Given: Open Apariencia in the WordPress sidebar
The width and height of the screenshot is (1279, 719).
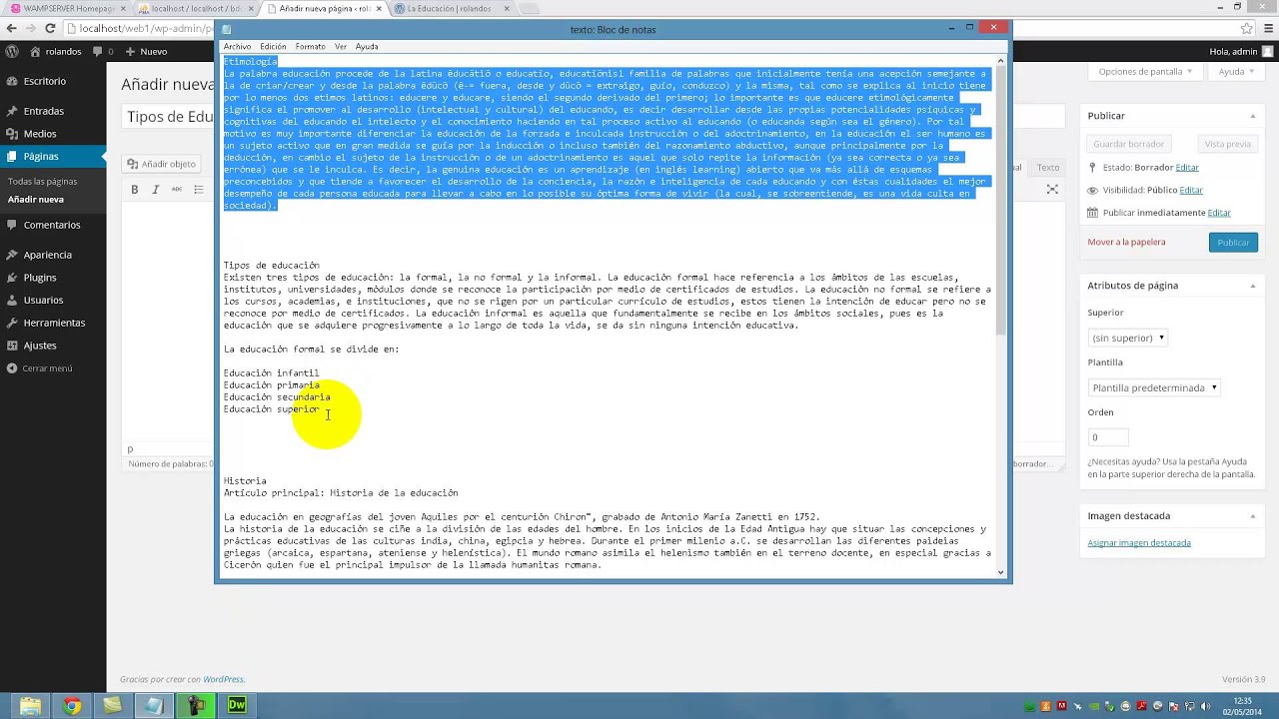Looking at the screenshot, I should 48,255.
